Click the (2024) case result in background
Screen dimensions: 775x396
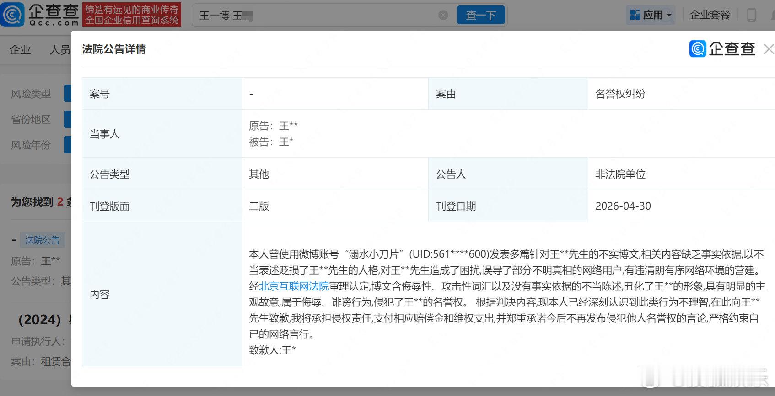click(44, 319)
